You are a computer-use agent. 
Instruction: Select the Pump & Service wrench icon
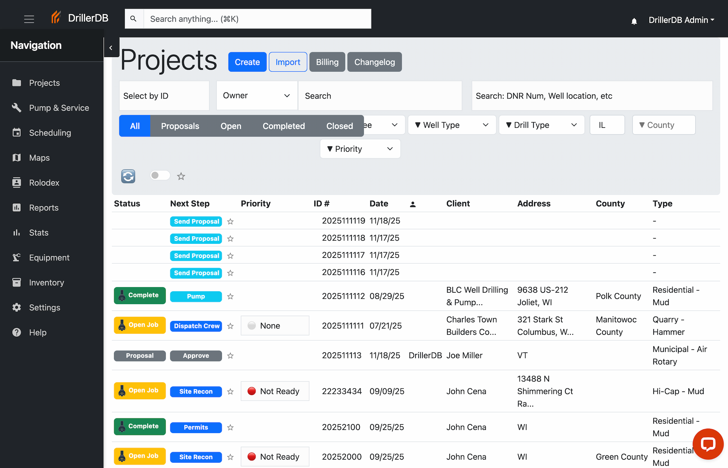click(17, 108)
